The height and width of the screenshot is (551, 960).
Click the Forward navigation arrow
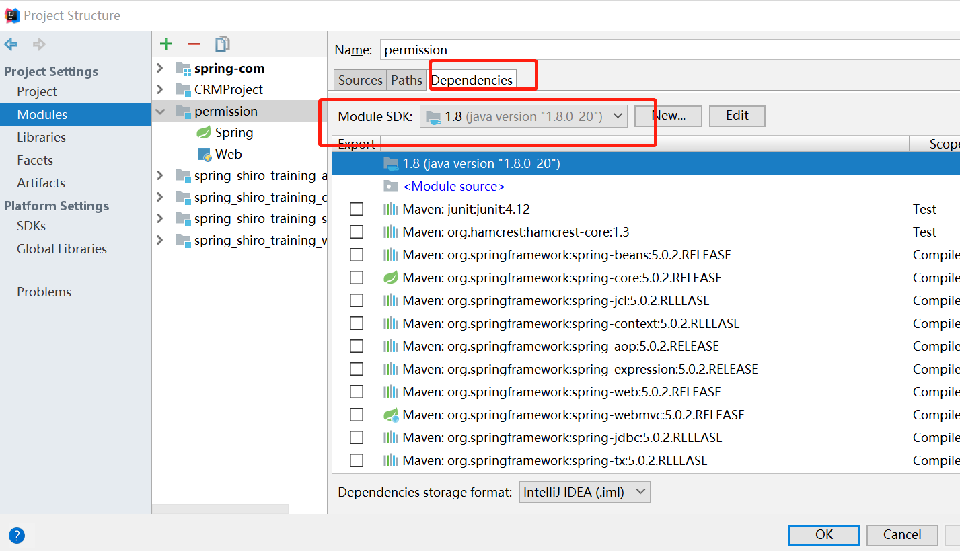point(39,44)
